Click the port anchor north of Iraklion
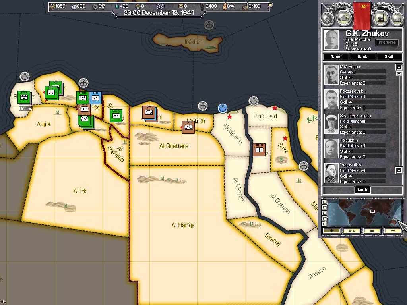407x305 pixels. pyautogui.click(x=209, y=25)
